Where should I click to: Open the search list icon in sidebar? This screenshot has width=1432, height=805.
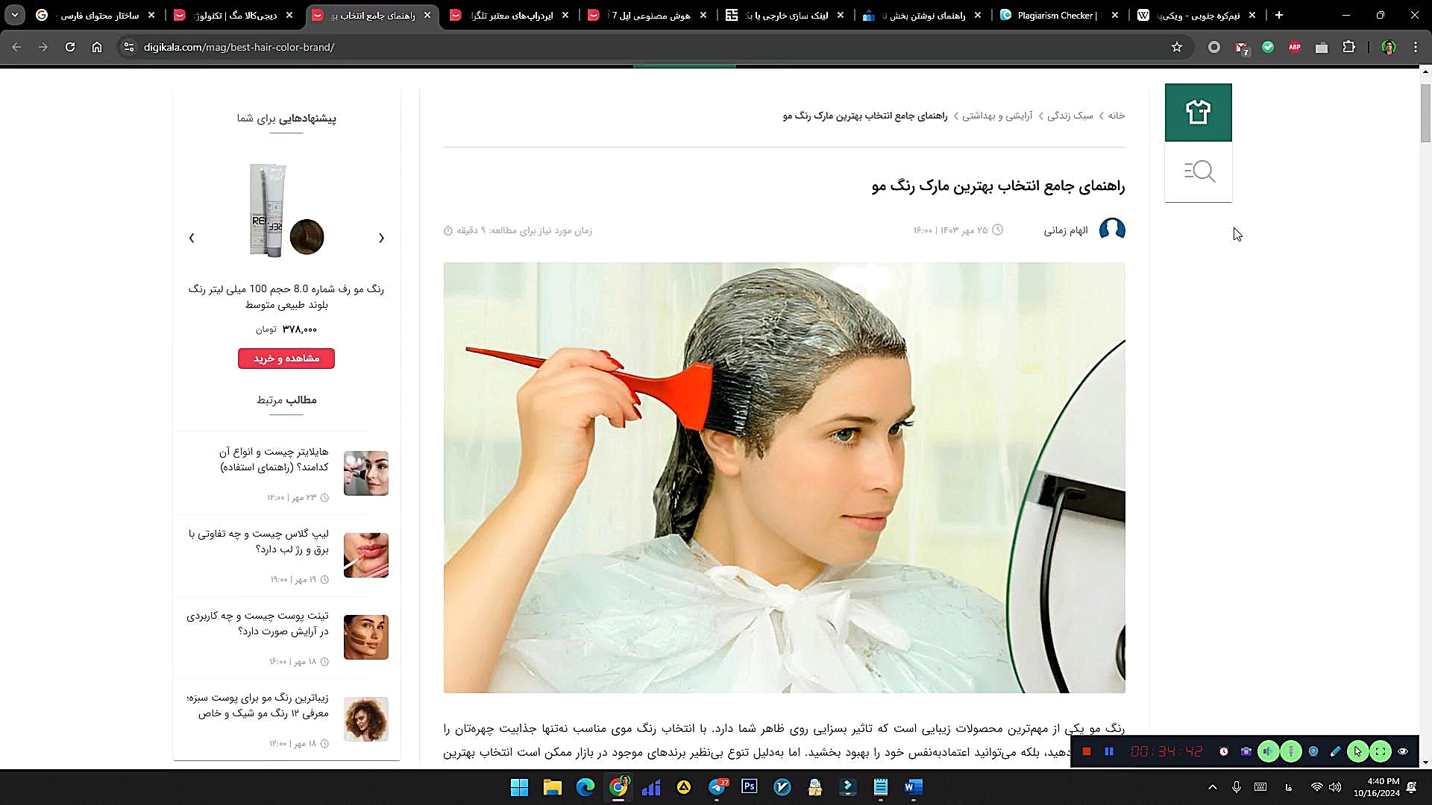point(1198,171)
